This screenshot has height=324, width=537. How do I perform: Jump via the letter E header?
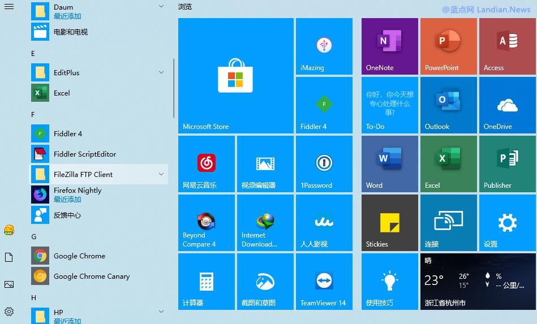pos(33,53)
